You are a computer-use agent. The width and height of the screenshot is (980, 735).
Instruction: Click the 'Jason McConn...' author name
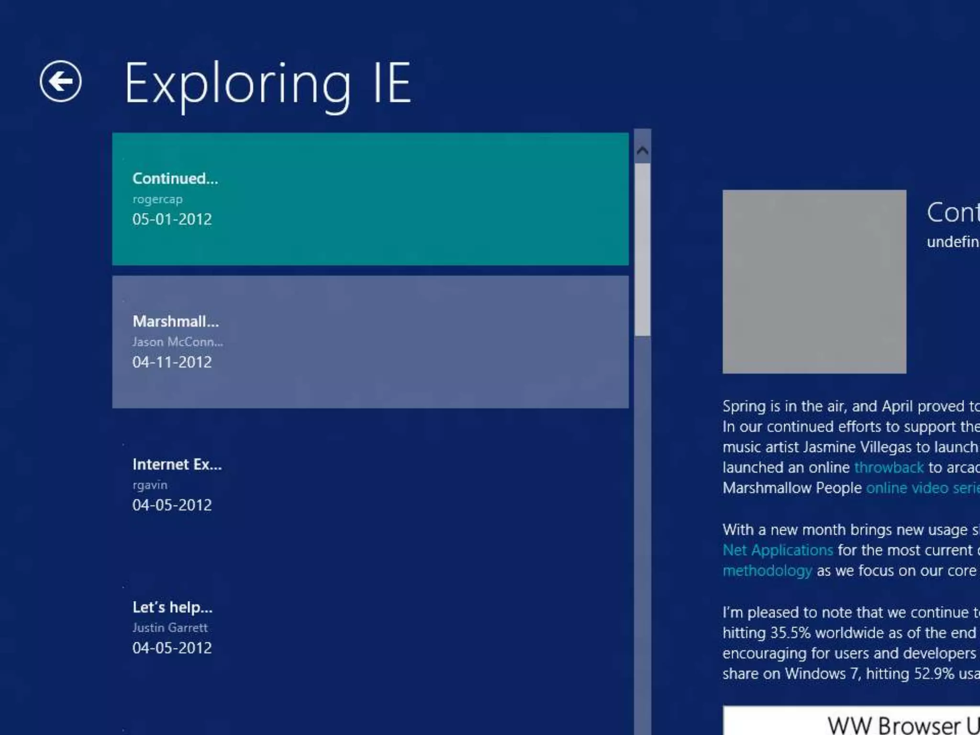[x=178, y=342]
